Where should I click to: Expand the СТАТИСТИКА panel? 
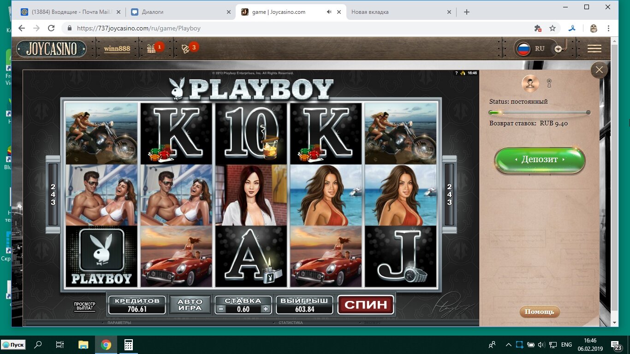pos(291,323)
